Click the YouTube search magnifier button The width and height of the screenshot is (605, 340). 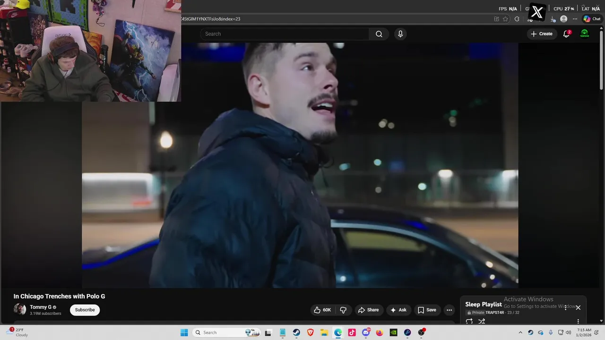pos(379,34)
